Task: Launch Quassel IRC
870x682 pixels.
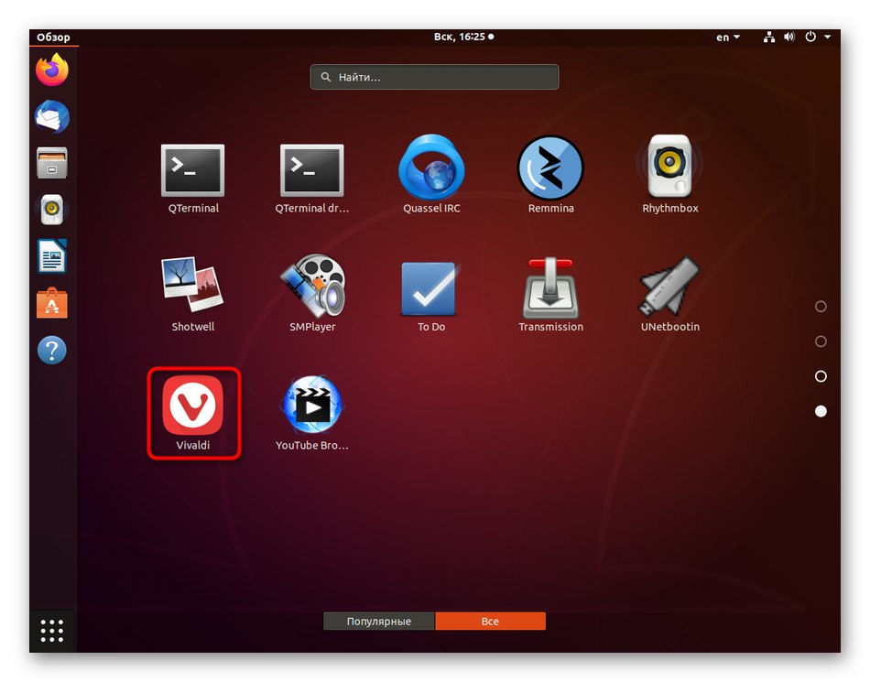Action: click(431, 175)
